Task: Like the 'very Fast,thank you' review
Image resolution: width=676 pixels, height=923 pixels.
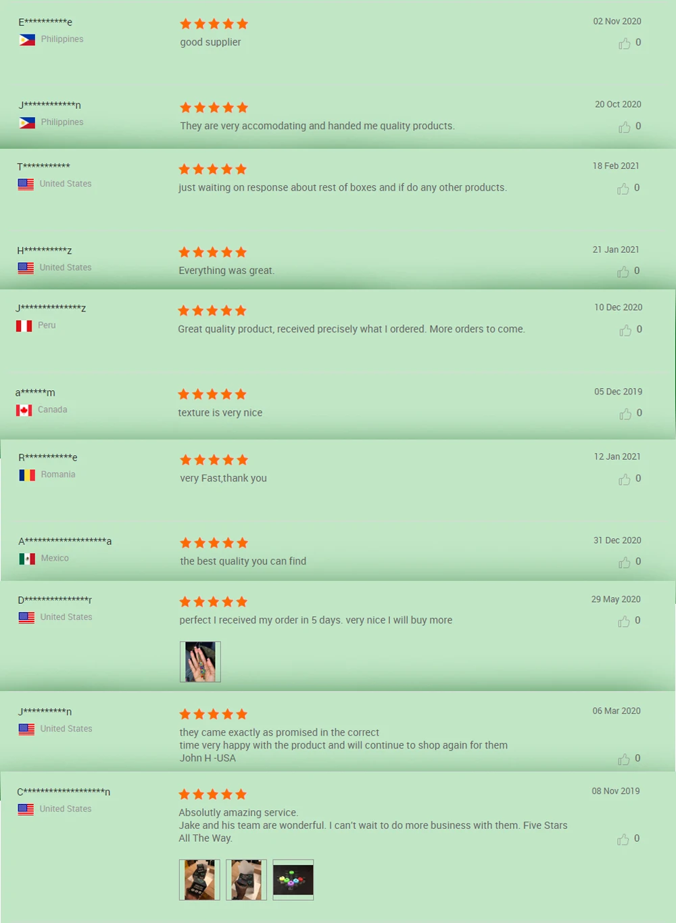Action: [625, 479]
